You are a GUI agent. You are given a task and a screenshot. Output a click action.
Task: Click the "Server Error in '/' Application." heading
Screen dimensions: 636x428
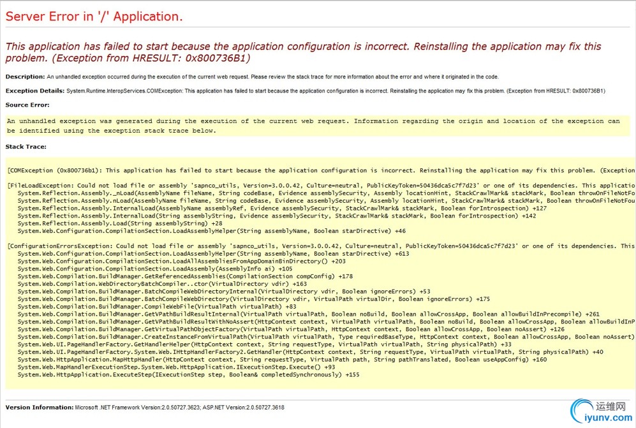coord(94,16)
